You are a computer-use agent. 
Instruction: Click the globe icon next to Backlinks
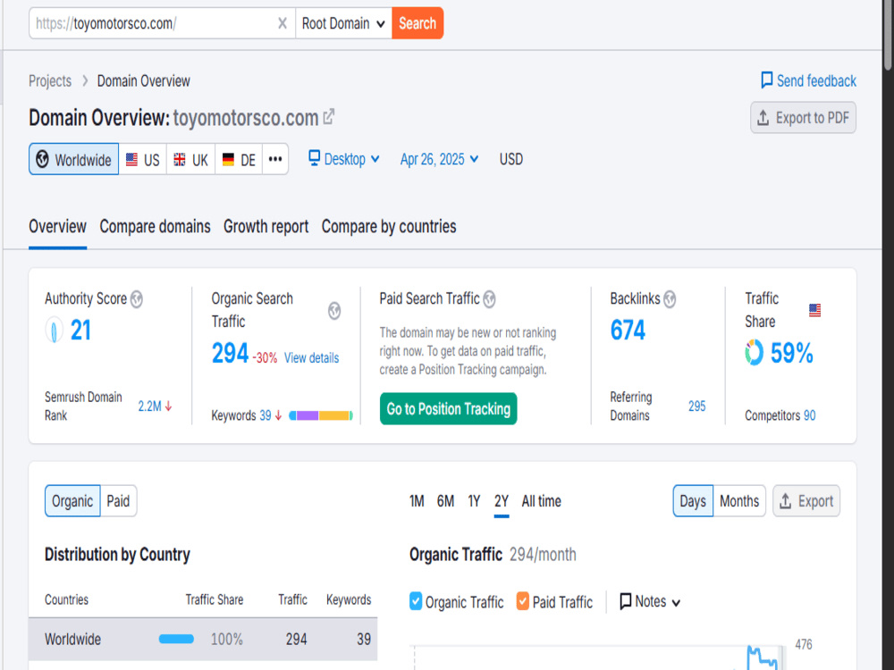670,298
